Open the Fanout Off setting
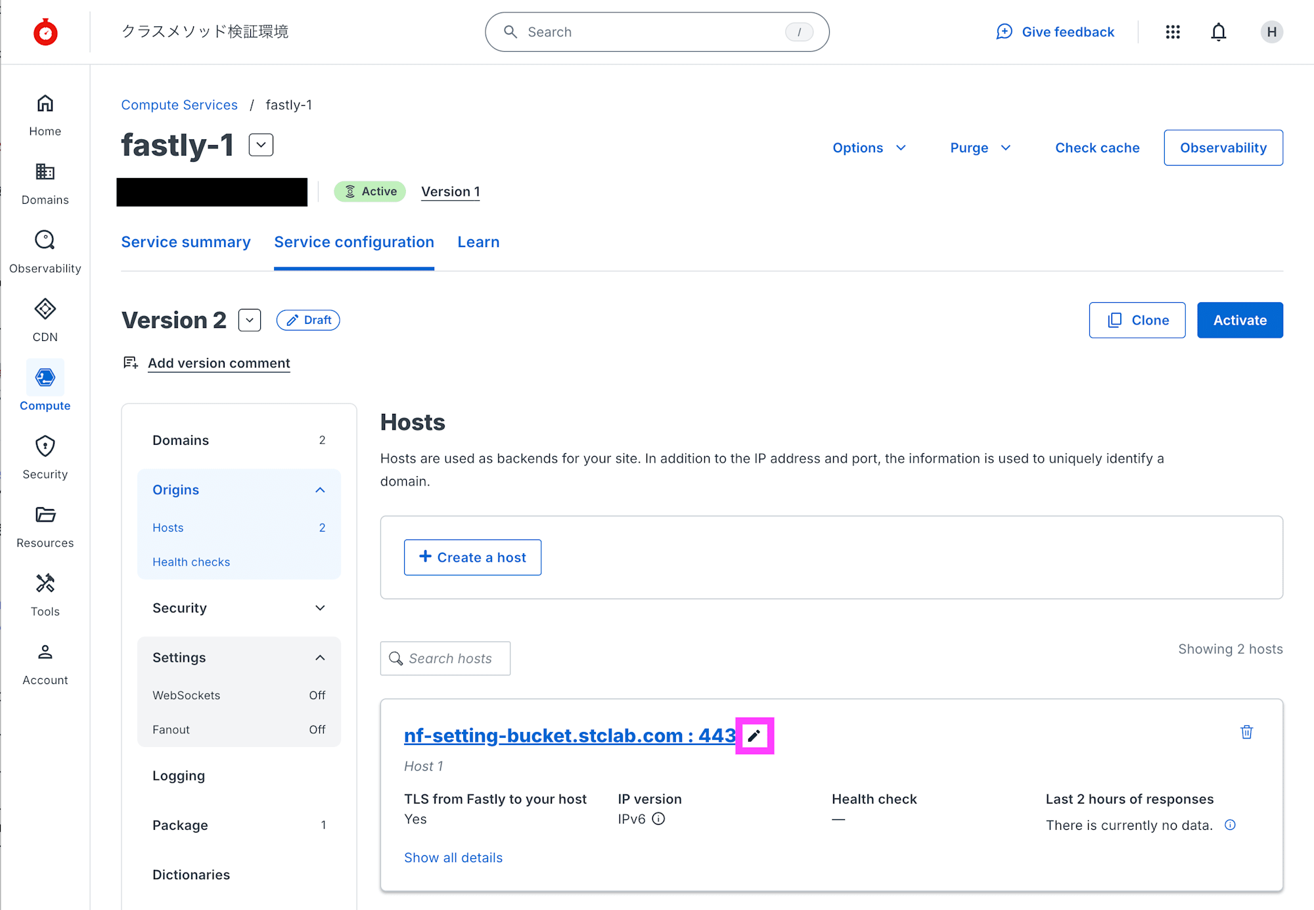The height and width of the screenshot is (910, 1314). 238,729
